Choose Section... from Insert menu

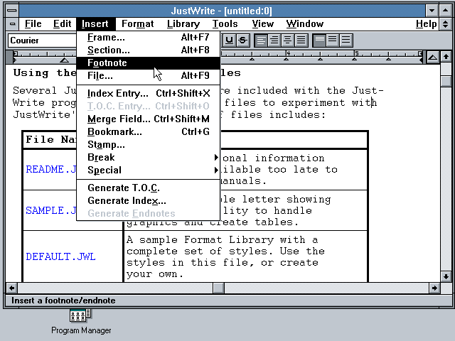pyautogui.click(x=149, y=50)
